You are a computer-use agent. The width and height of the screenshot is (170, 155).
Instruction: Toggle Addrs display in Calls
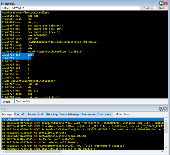point(41,114)
